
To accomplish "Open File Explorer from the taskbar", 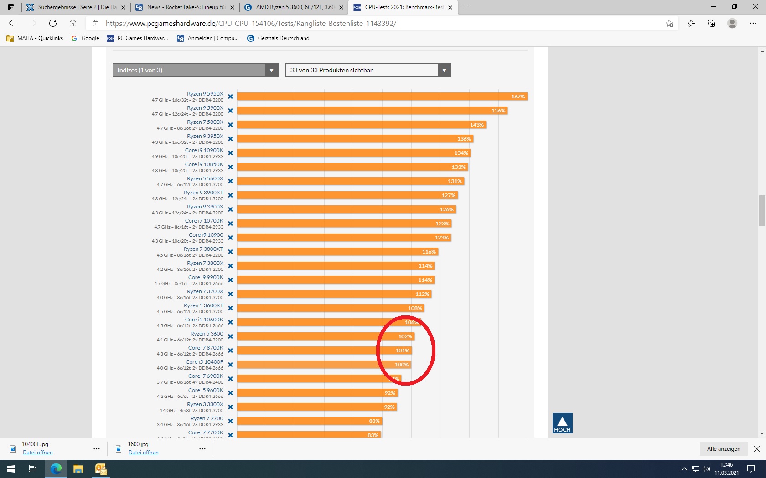I will coord(78,469).
